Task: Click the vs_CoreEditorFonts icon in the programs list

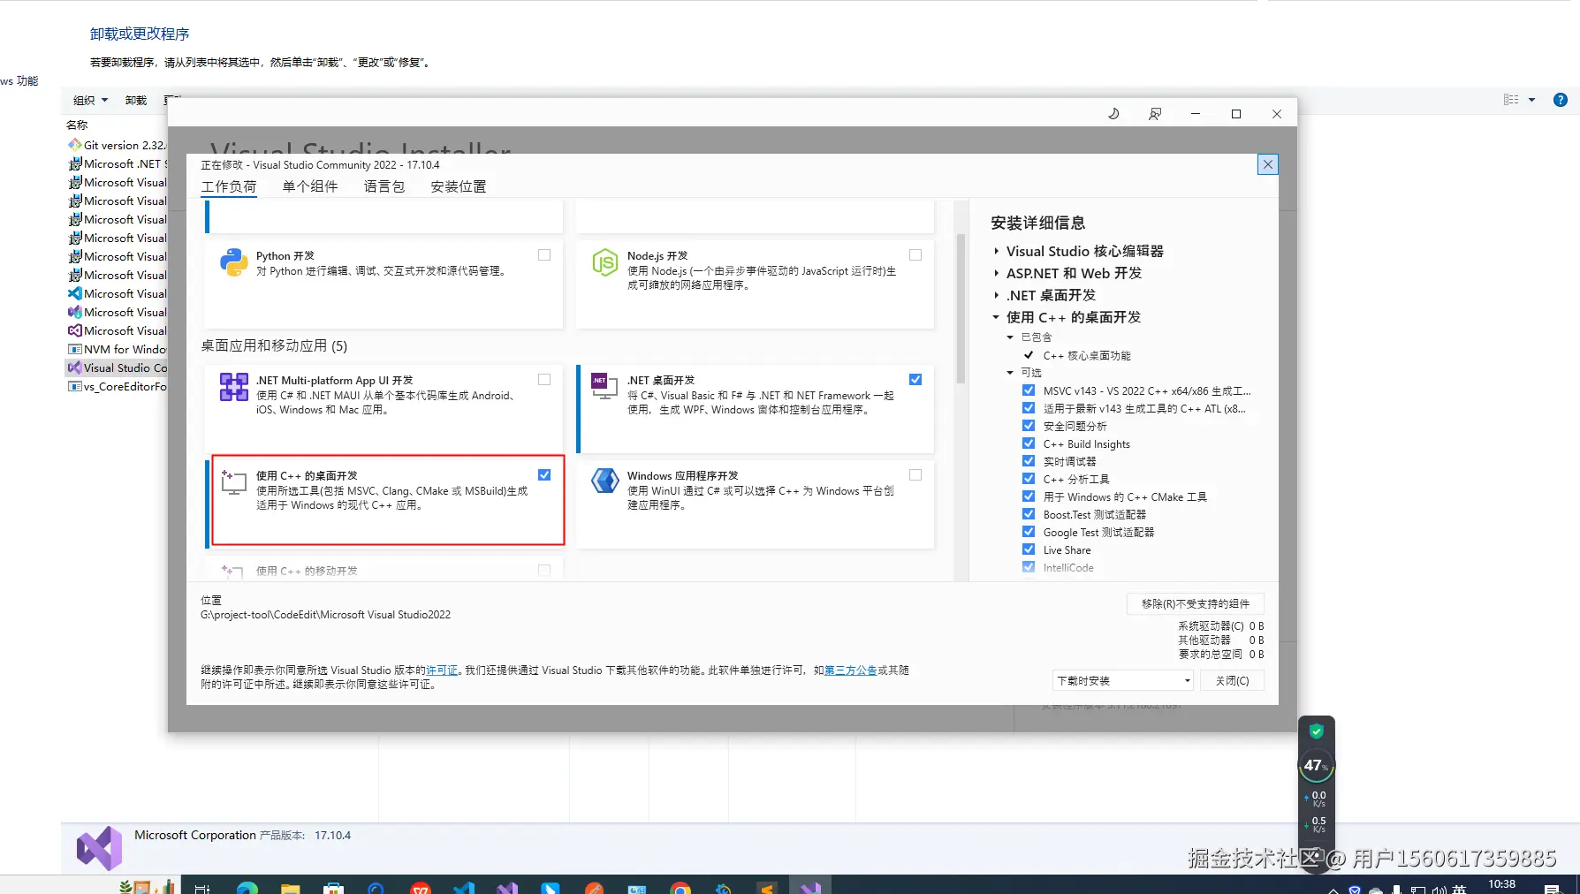Action: pos(75,386)
